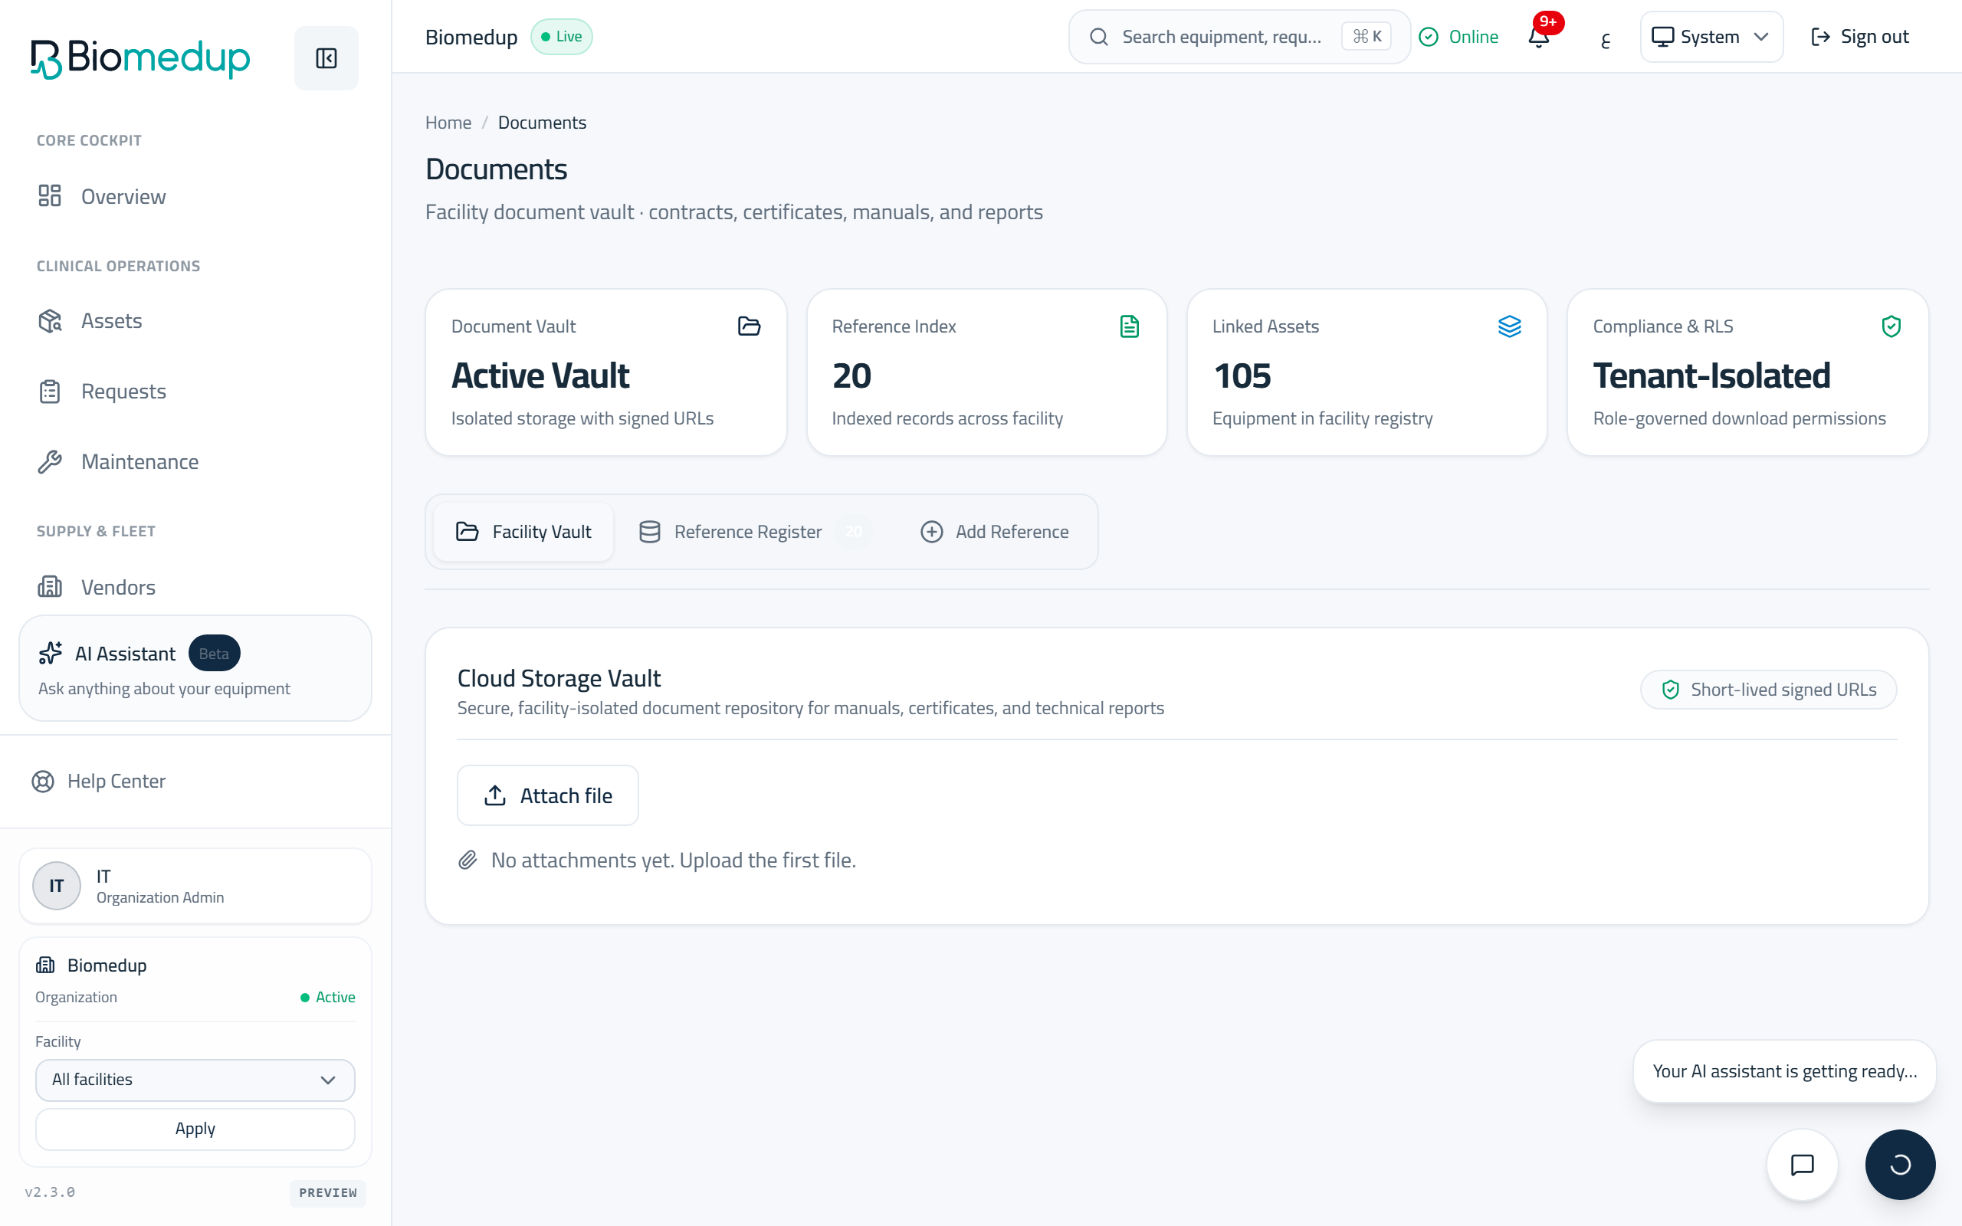Click the Apply facility button

point(195,1129)
